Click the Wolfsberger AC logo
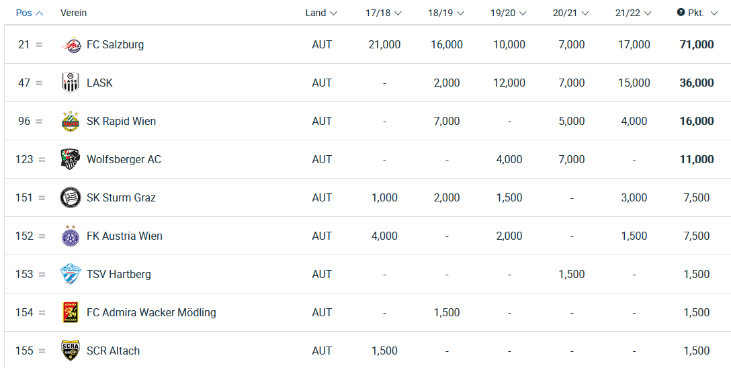The image size is (731, 368). [71, 159]
